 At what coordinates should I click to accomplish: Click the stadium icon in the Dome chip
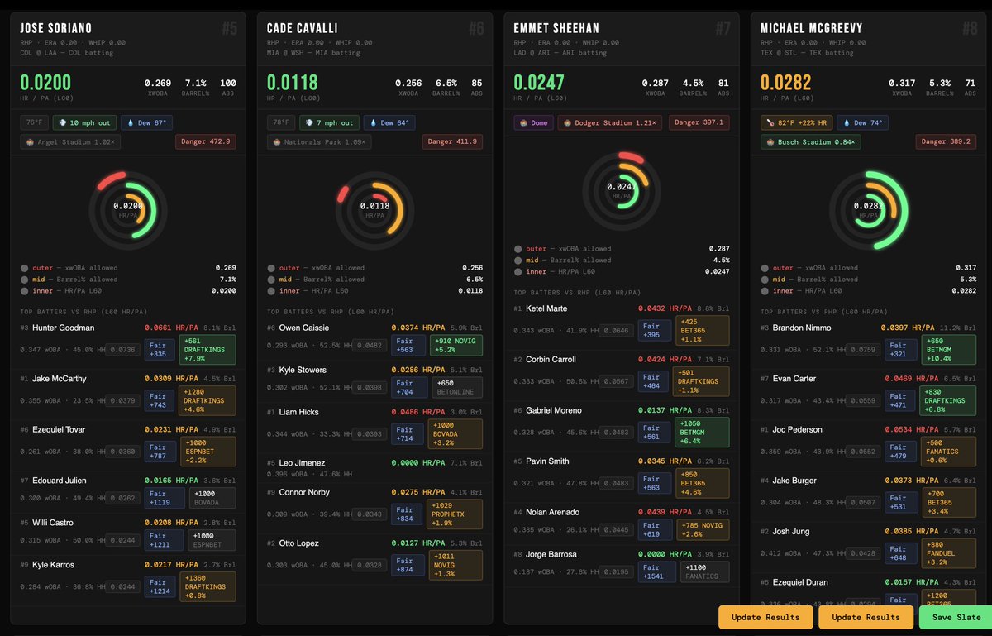pyautogui.click(x=523, y=122)
